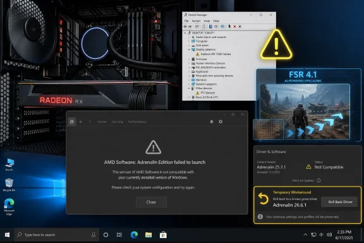Expand the Disk drives node
The image size is (364, 243).
[x=189, y=46]
